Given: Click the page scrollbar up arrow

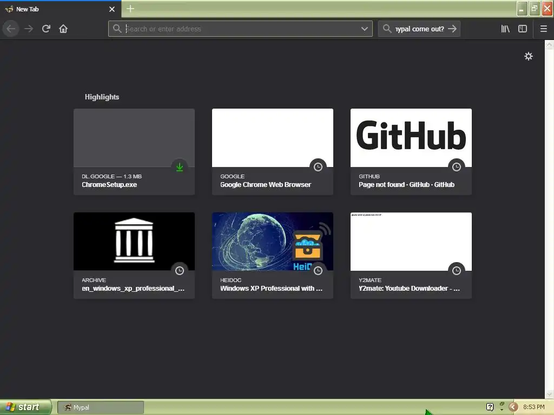Looking at the screenshot, I should (549, 44).
